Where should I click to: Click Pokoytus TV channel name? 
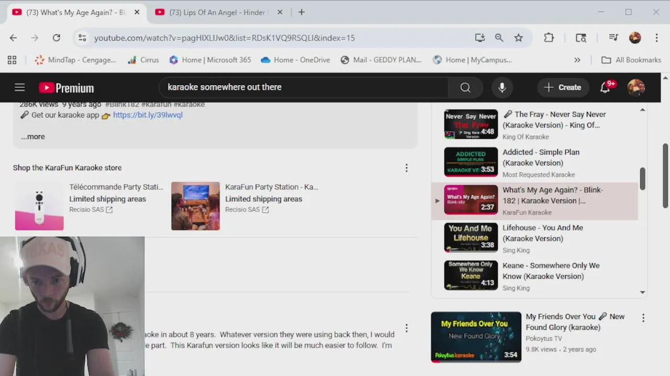point(543,338)
